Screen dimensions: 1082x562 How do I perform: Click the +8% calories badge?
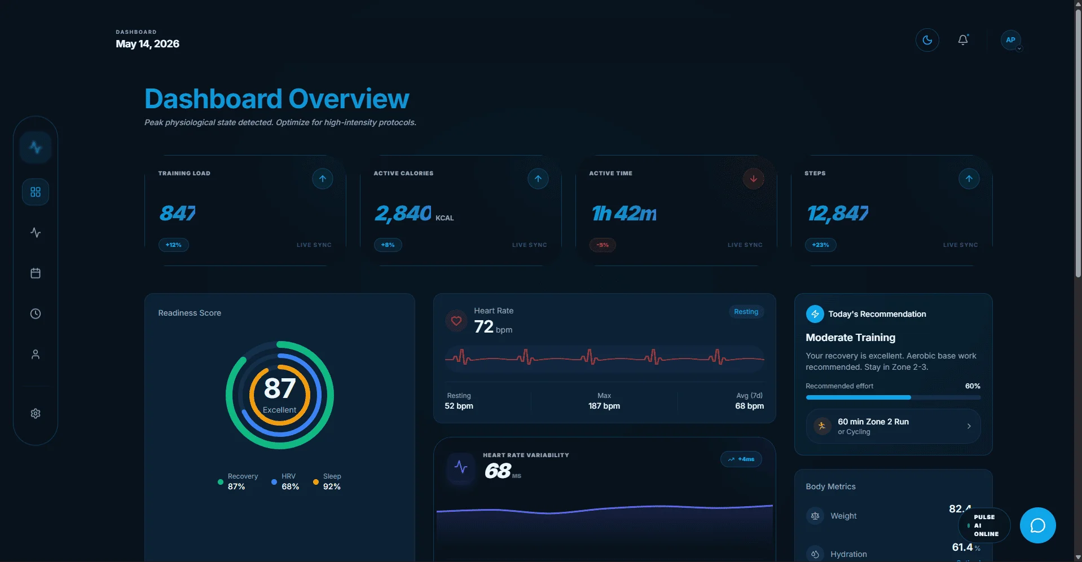pos(388,245)
